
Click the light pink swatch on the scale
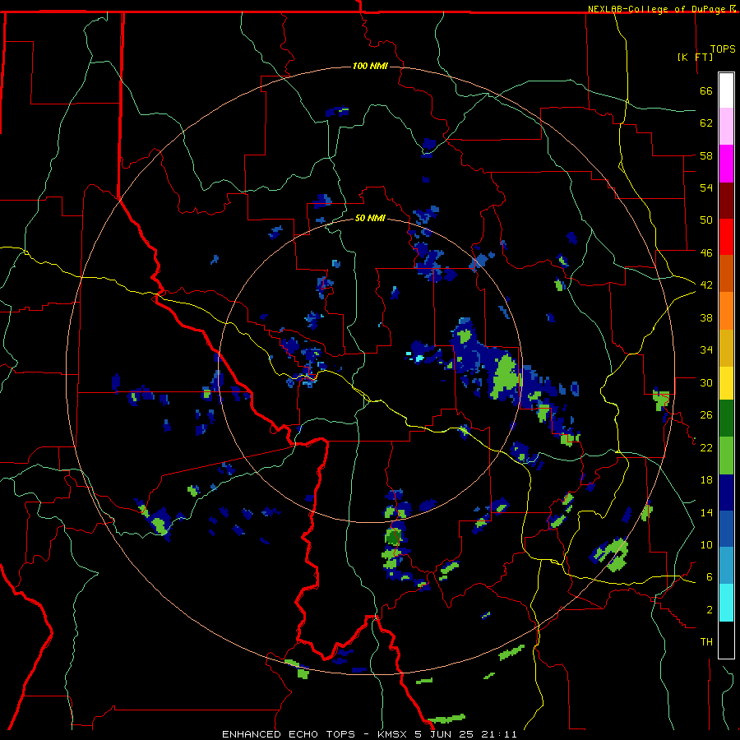point(726,126)
